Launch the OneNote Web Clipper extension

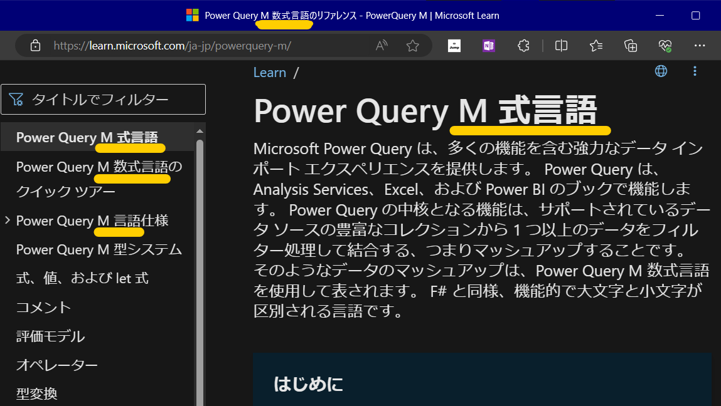pyautogui.click(x=489, y=45)
